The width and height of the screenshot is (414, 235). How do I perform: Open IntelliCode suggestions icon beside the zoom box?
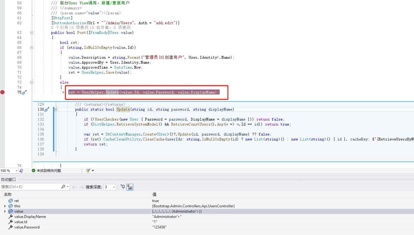click(21, 171)
